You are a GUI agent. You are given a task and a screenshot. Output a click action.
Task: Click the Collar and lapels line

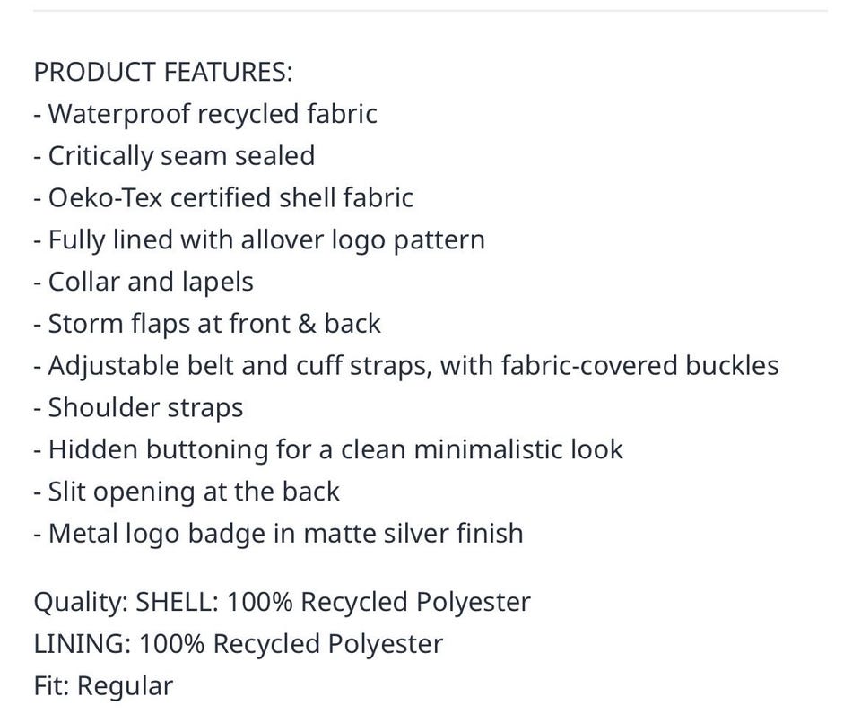pyautogui.click(x=143, y=283)
